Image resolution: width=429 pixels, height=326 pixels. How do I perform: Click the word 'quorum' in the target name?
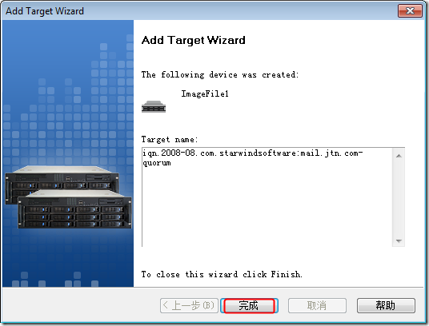coord(157,163)
